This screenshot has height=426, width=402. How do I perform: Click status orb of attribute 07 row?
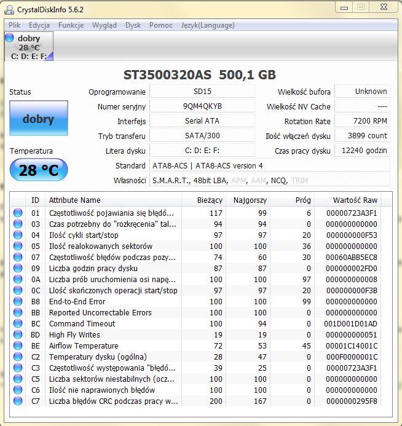pyautogui.click(x=18, y=257)
